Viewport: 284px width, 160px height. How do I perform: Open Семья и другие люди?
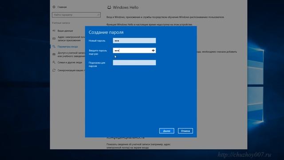tap(70, 62)
